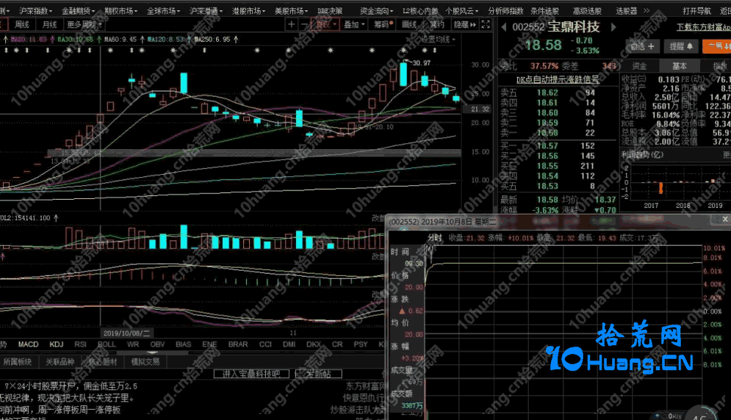Open DDE决策 menu item
This screenshot has width=731, height=420.
coord(330,11)
